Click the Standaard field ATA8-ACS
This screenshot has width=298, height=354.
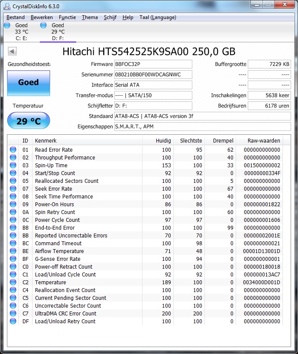pyautogui.click(x=203, y=116)
